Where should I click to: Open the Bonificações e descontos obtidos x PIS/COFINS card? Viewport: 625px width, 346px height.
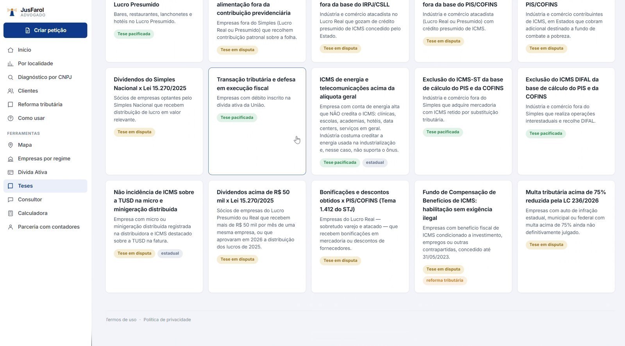coord(360,237)
